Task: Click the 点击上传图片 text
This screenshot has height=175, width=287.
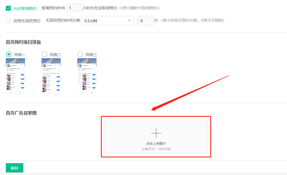Action: (156, 144)
